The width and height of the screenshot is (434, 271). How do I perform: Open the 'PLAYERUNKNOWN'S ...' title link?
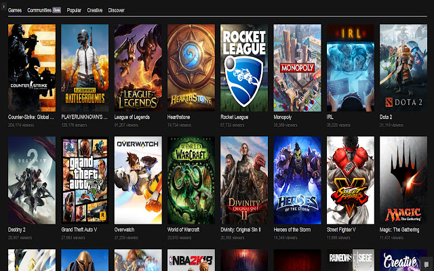(84, 117)
